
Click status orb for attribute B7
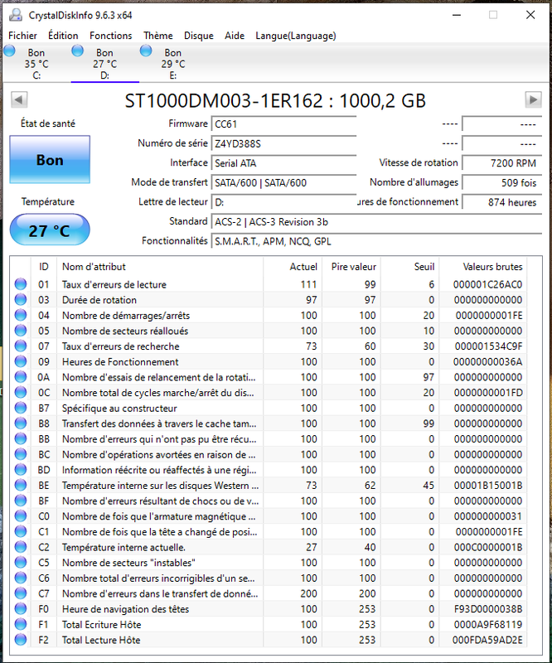tap(20, 408)
